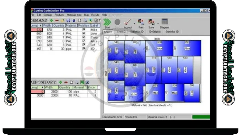Open the Run menu

86,15
